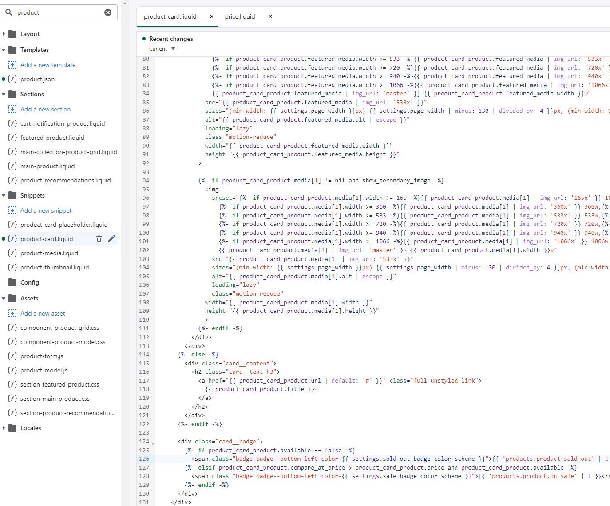Click Add a new snippet link
610x506 pixels.
(x=46, y=210)
